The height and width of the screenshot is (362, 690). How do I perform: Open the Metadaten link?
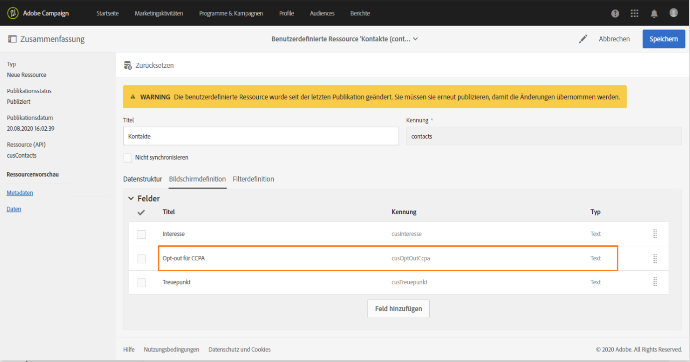(x=20, y=193)
